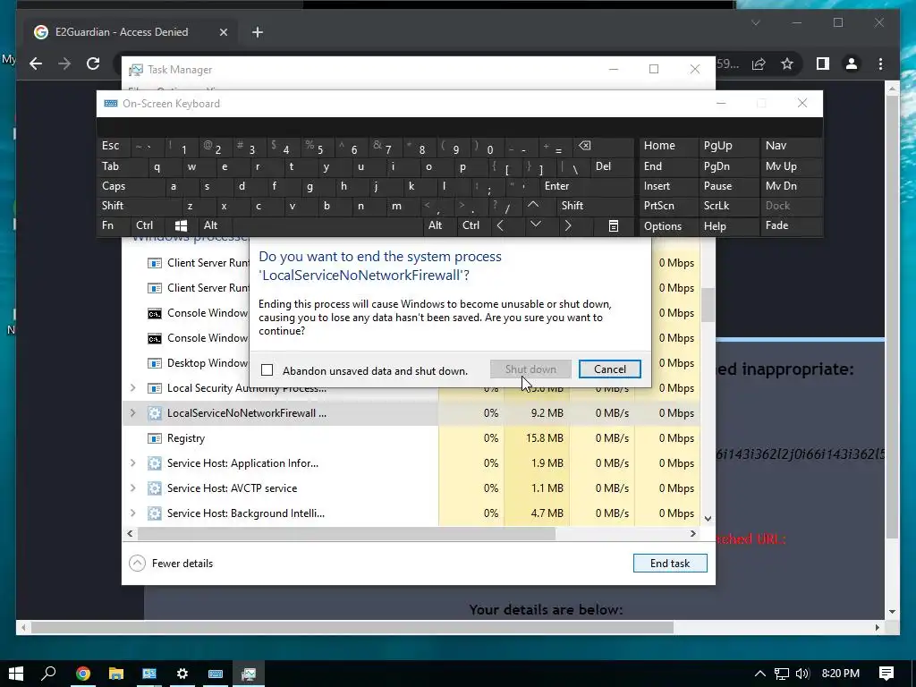
Task: Check 'Abandon unsaved data and shut down'
Action: (x=267, y=369)
